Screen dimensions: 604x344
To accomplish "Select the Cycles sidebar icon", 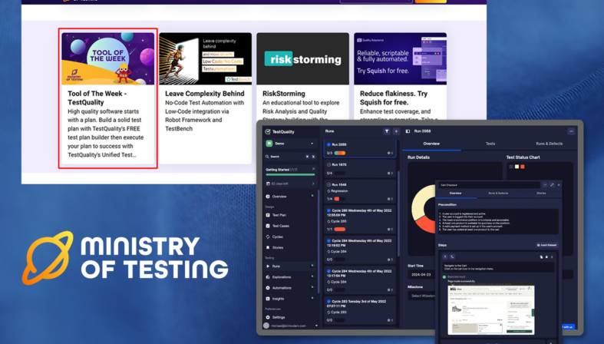I will coord(268,237).
